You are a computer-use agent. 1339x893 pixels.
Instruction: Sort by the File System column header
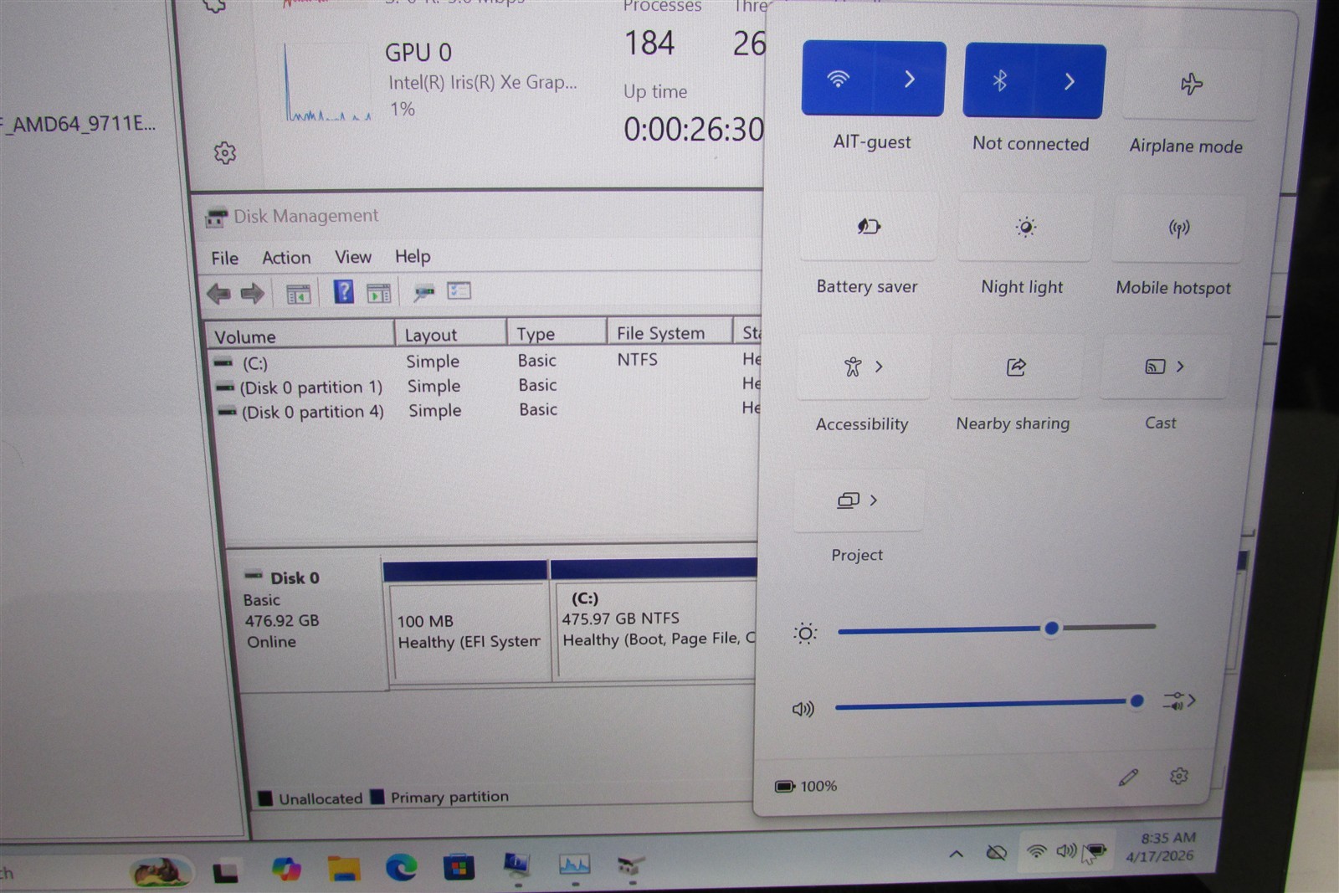tap(669, 332)
